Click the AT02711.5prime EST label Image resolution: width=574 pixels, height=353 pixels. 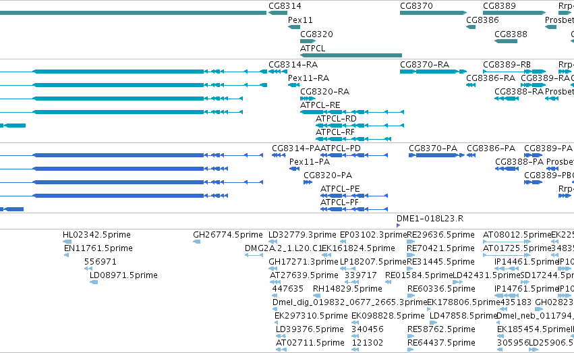pyautogui.click(x=310, y=344)
